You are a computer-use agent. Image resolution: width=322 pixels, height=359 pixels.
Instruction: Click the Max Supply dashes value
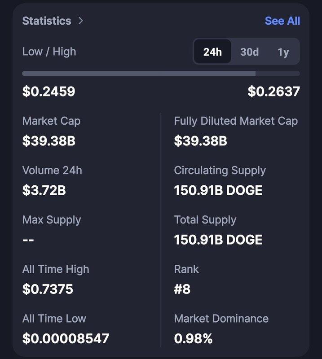pos(28,240)
